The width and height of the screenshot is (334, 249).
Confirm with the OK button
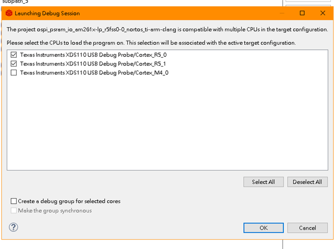264,228
